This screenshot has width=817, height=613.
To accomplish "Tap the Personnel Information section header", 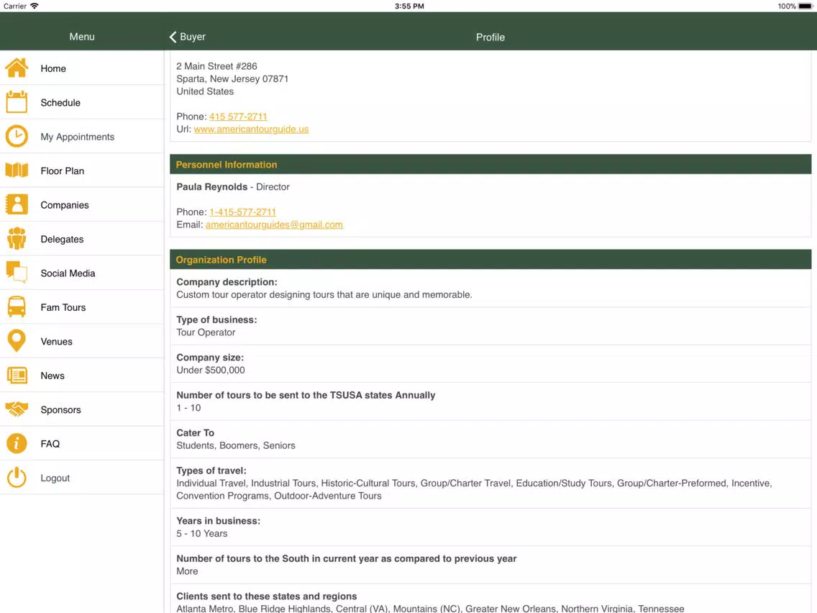I will [490, 164].
